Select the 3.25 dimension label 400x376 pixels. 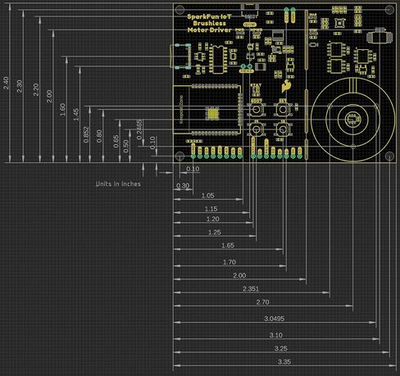[281, 349]
